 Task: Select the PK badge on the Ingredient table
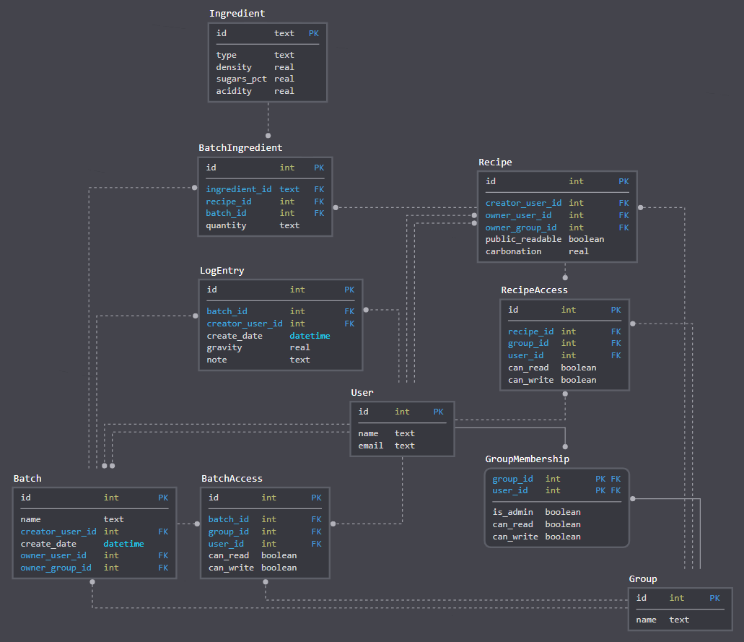coord(313,33)
